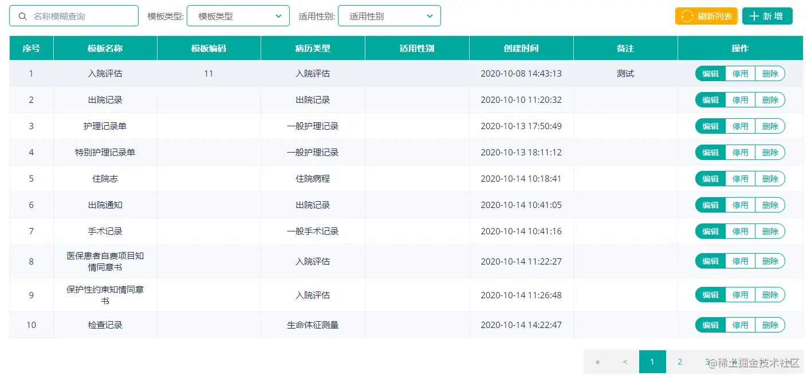The image size is (811, 380).
Task: Click the search magnifier icon
Action: click(23, 17)
